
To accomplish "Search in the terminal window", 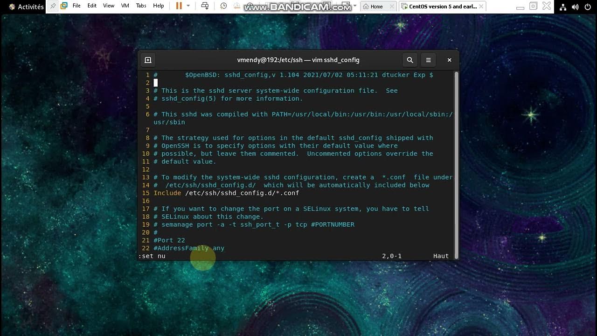I will pos(410,60).
